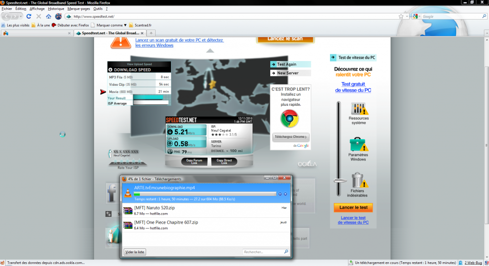Click View Upload Speed link
Image resolution: width=489 pixels, height=266 pixels.
pos(139,64)
